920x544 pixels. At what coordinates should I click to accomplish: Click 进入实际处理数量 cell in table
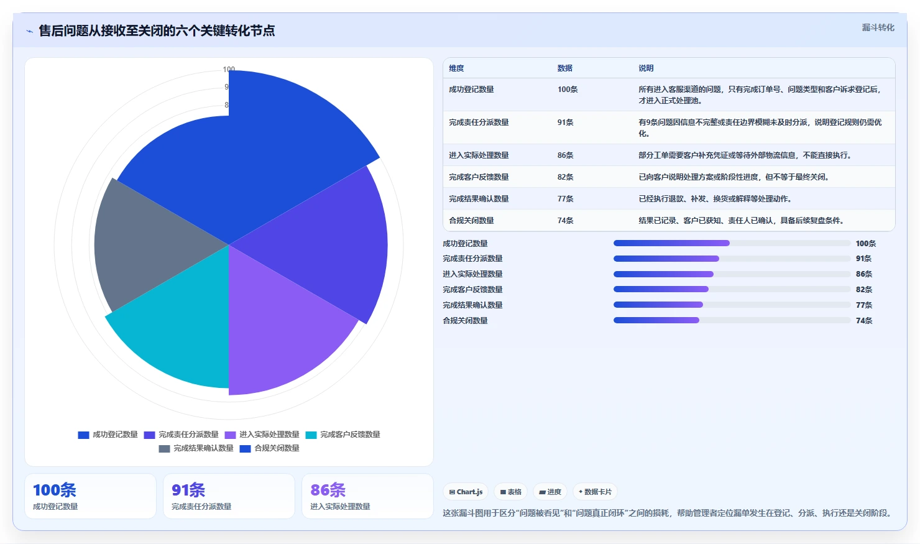pos(479,155)
